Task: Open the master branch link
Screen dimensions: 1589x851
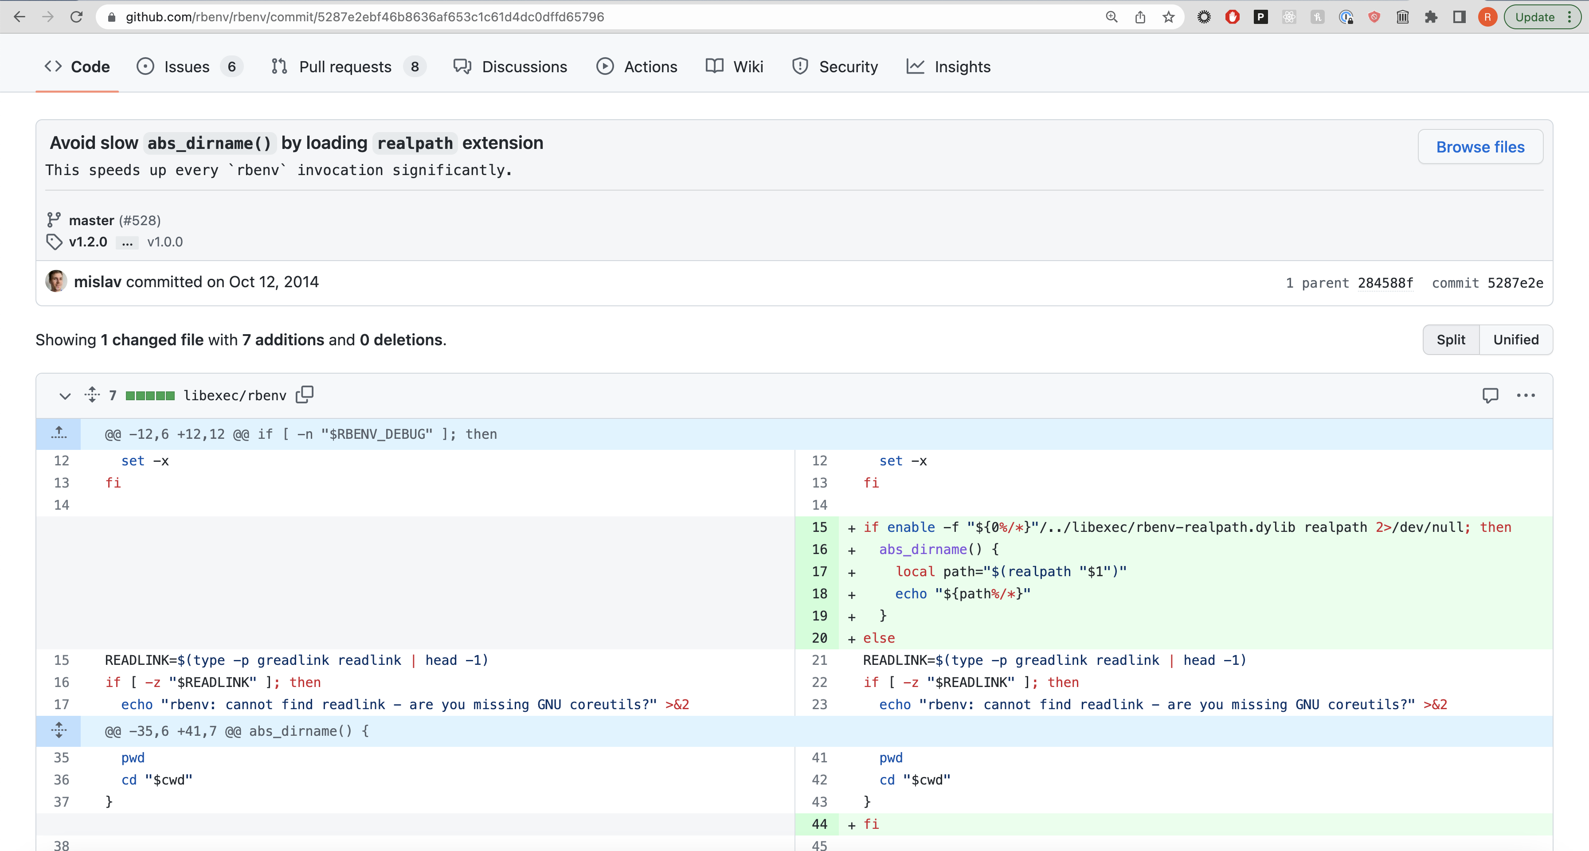Action: (91, 220)
